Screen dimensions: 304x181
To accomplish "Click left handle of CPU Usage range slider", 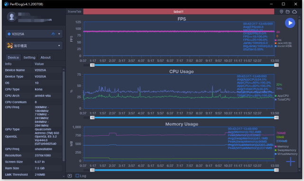I will point(92,118).
